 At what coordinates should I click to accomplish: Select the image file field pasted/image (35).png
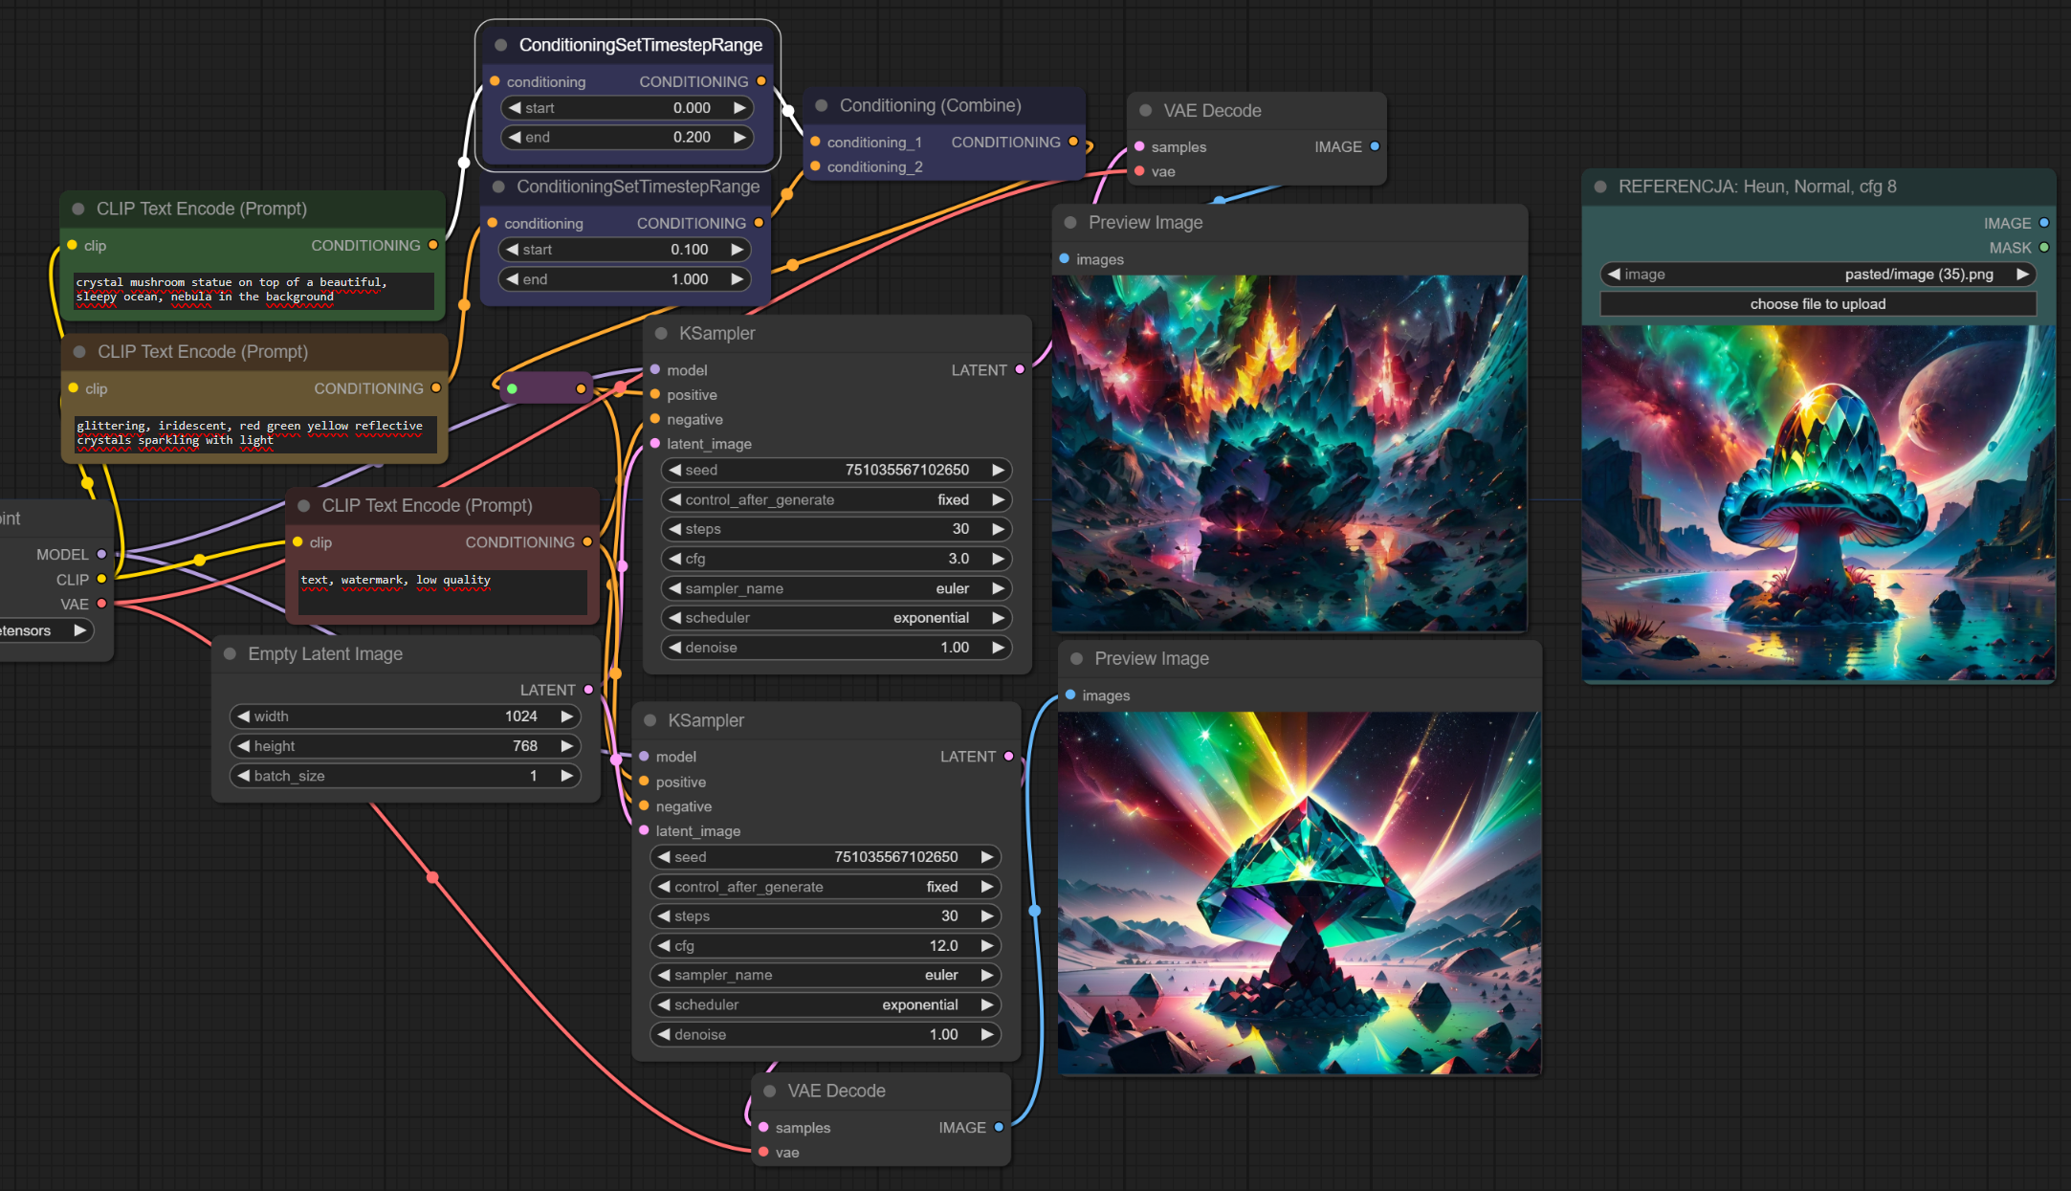click(1818, 275)
